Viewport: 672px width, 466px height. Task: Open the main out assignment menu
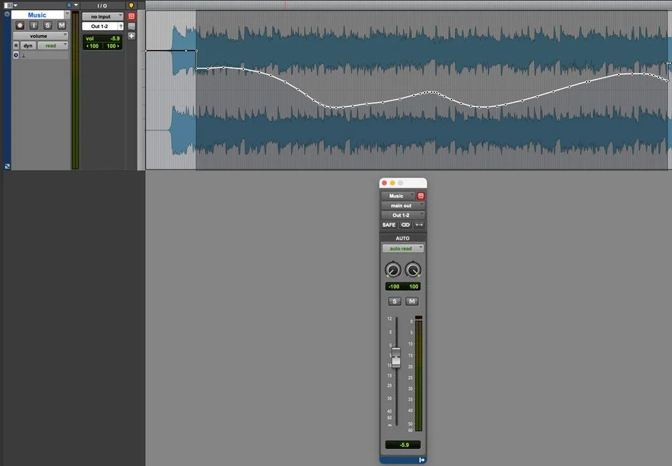[403, 205]
